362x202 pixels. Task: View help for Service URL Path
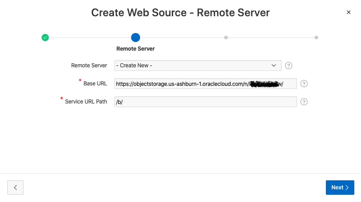coord(304,102)
